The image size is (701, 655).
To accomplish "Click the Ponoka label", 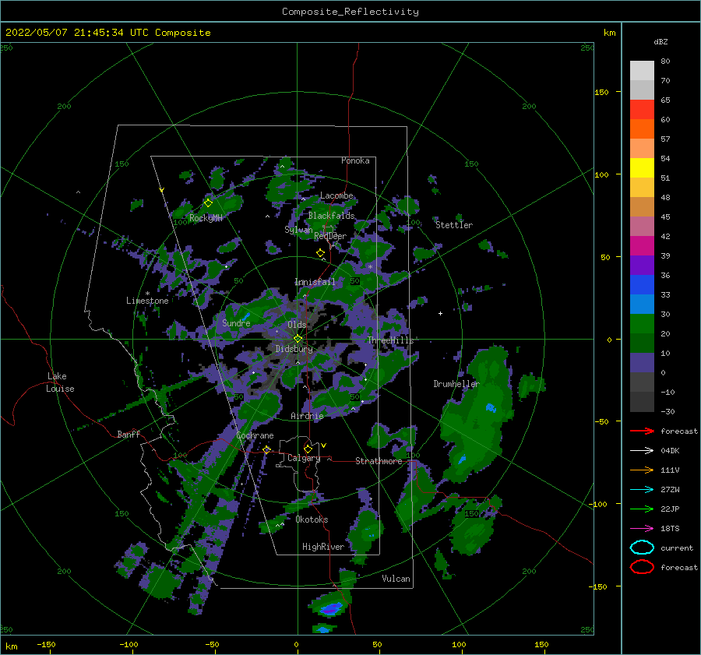I will (355, 160).
